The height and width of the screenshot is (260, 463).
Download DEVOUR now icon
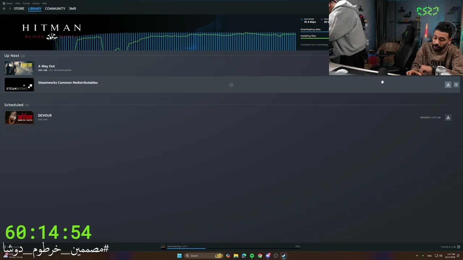(x=448, y=117)
